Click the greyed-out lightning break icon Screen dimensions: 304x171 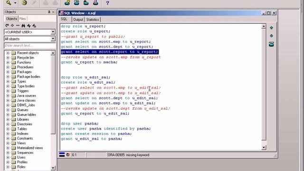tap(34, 3)
